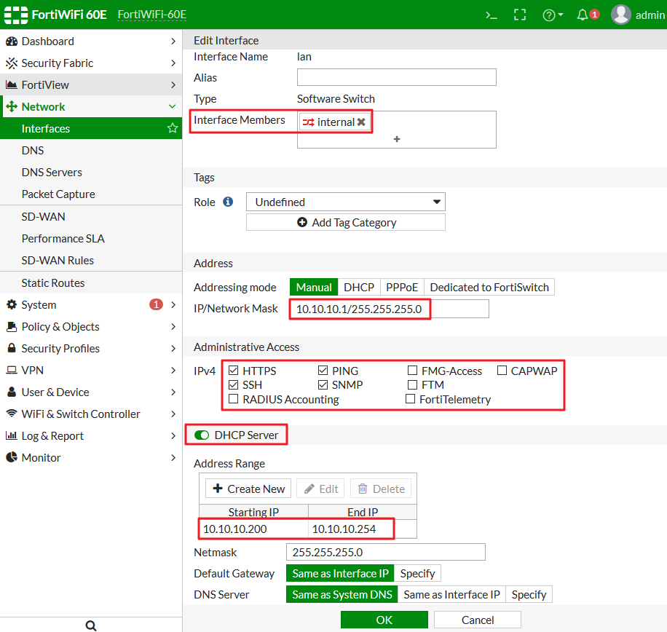Open the Role dropdown
The width and height of the screenshot is (667, 632).
coord(345,202)
